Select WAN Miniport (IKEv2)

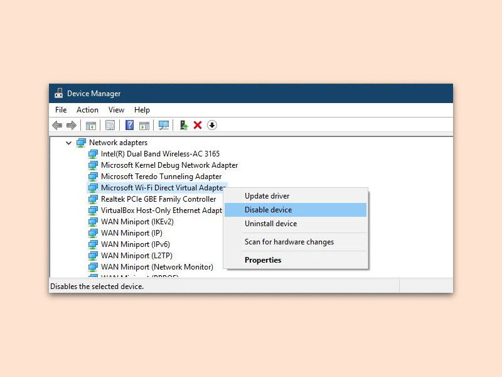(x=137, y=222)
